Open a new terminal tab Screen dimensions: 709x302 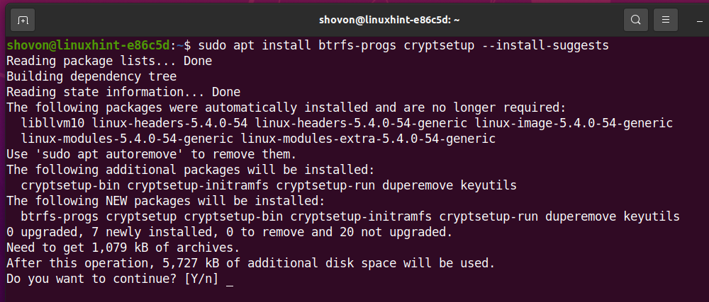[x=23, y=19]
